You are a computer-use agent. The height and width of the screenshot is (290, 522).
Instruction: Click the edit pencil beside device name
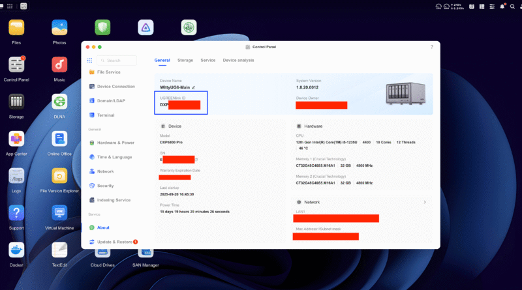pyautogui.click(x=194, y=87)
